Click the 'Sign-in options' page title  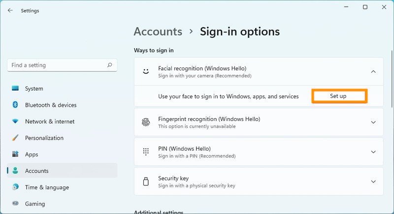pyautogui.click(x=240, y=31)
